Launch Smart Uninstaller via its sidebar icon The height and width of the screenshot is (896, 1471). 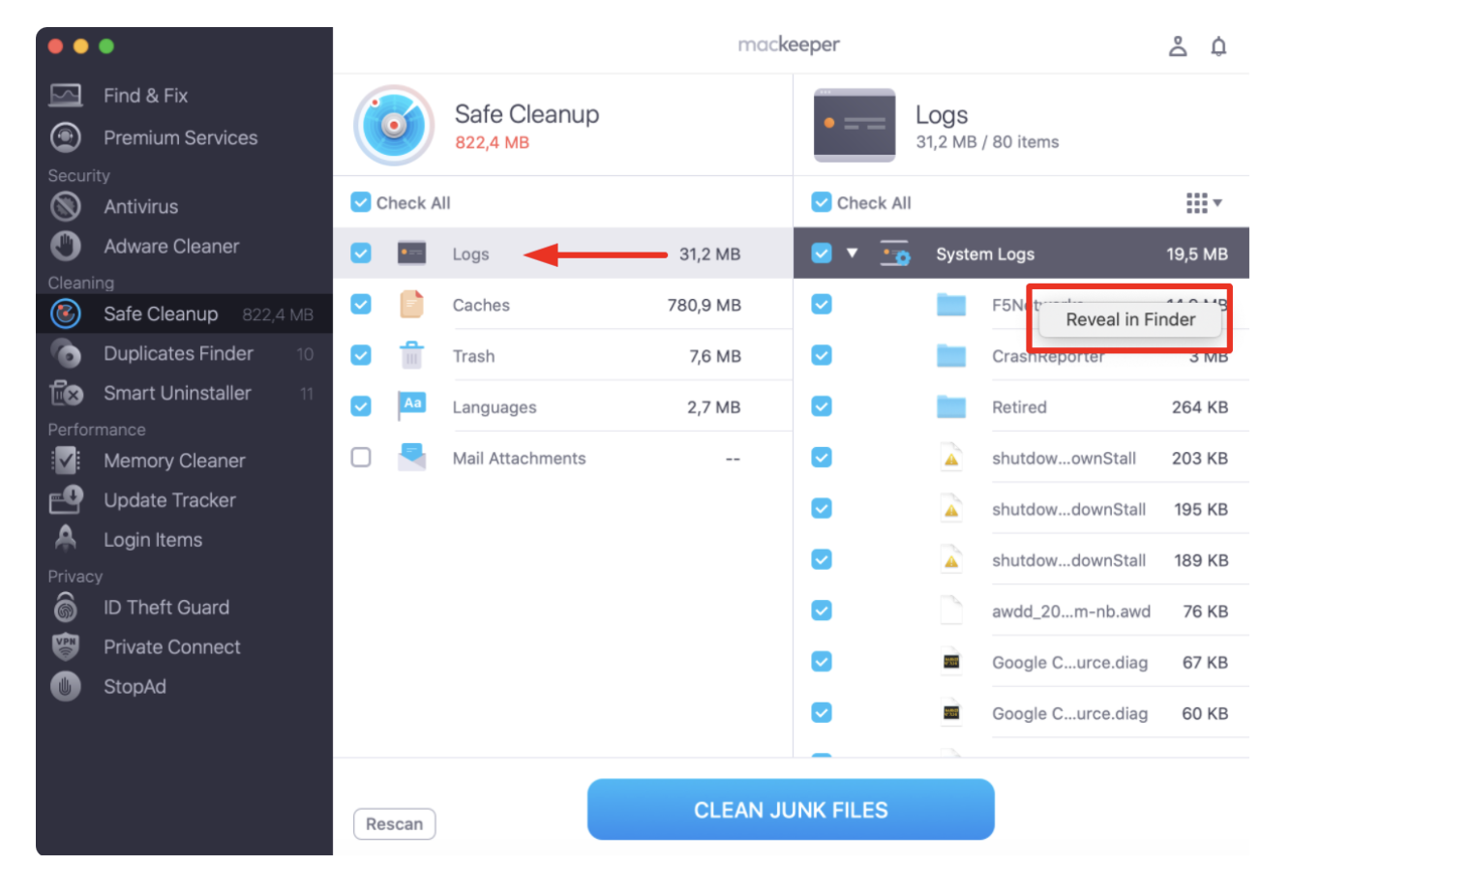pyautogui.click(x=176, y=394)
